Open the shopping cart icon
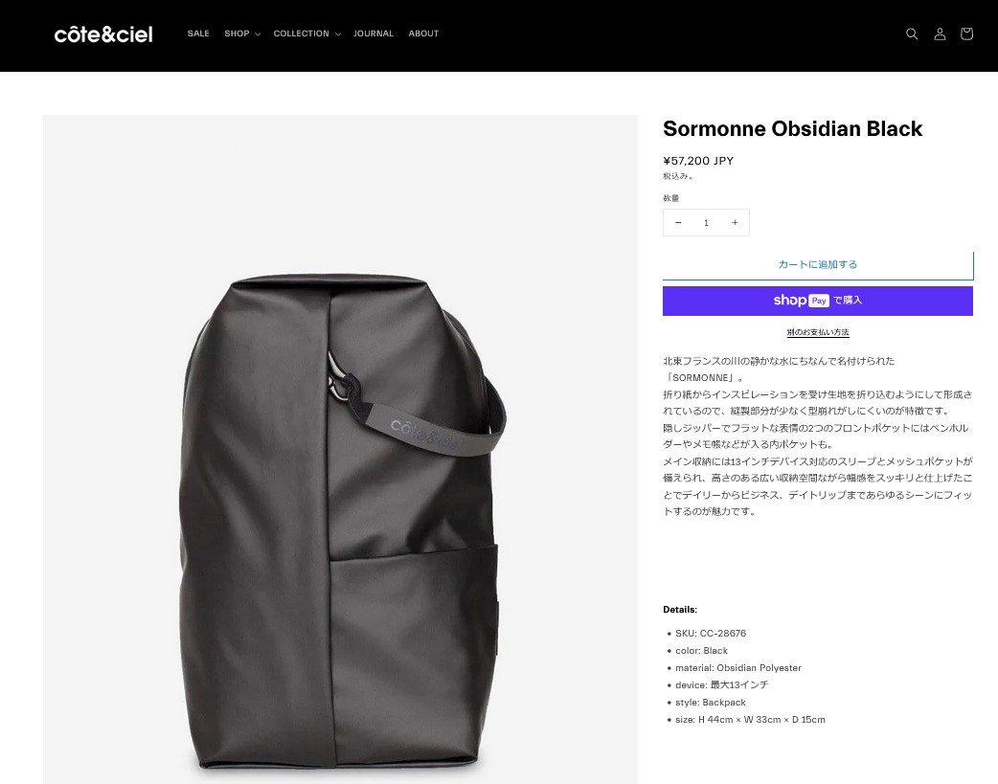This screenshot has width=998, height=784. pos(966,34)
